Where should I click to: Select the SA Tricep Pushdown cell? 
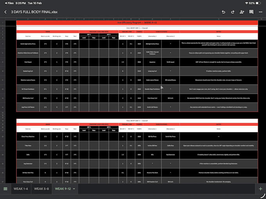28,89
